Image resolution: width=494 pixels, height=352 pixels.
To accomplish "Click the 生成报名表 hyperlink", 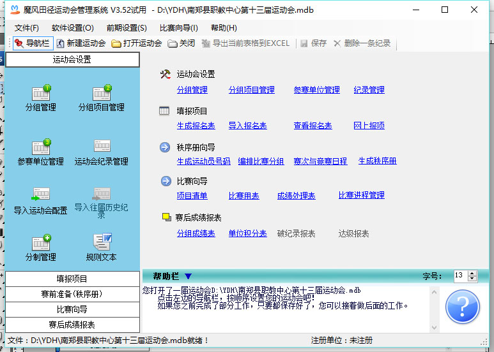I will [196, 126].
